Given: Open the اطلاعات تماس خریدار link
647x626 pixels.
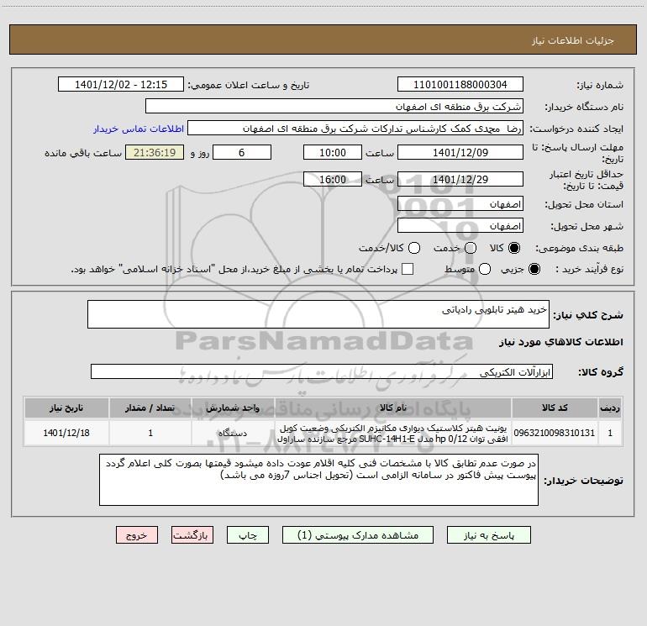Looking at the screenshot, I should point(139,129).
